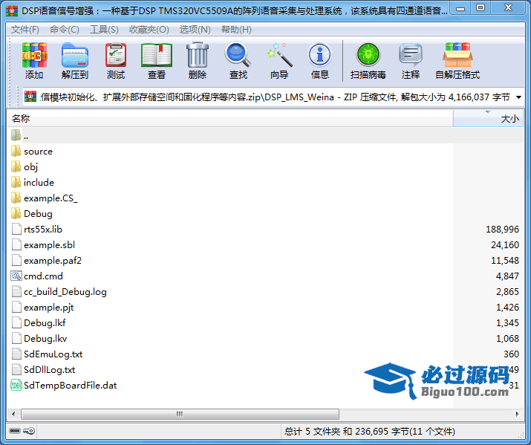Screen dimensions: 531x445
Task: Click the key password icon in status bar
Action: tap(29, 431)
